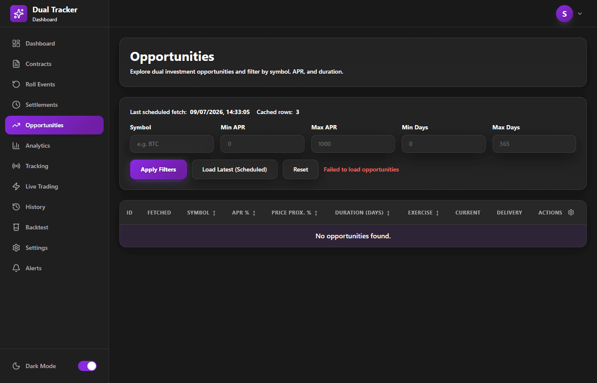Image resolution: width=597 pixels, height=383 pixels.
Task: Click sort arrows next to PRICE PROX. %
Action: click(x=316, y=213)
